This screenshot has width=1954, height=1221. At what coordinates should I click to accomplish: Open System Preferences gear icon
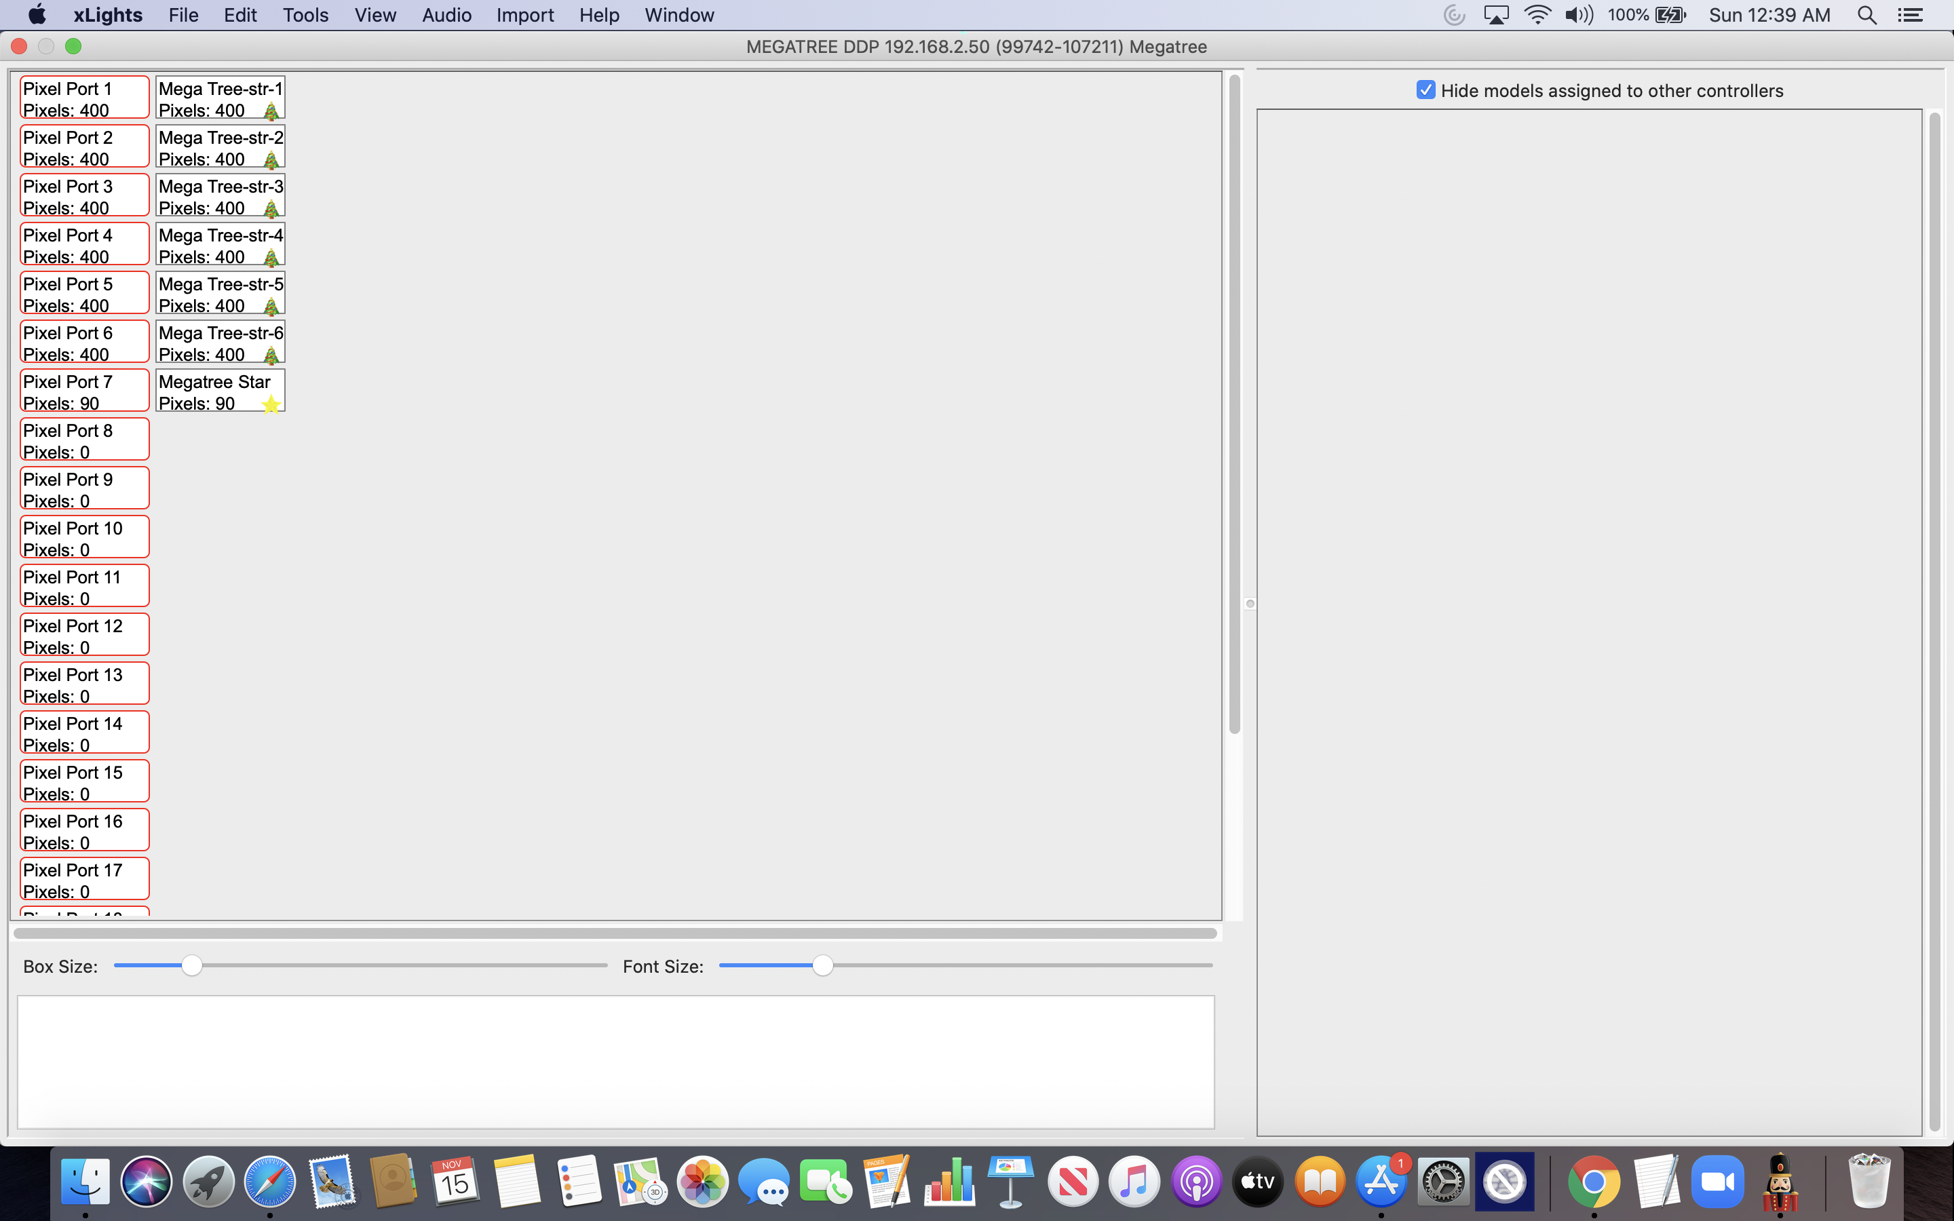tap(1443, 1182)
